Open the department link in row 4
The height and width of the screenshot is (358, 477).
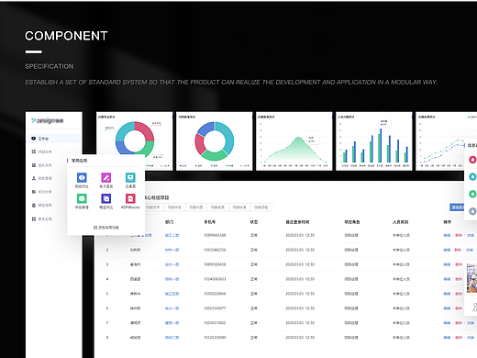172,279
